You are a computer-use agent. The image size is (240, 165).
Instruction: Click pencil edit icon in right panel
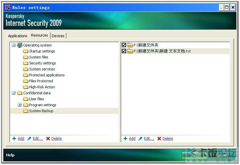coord(140,138)
